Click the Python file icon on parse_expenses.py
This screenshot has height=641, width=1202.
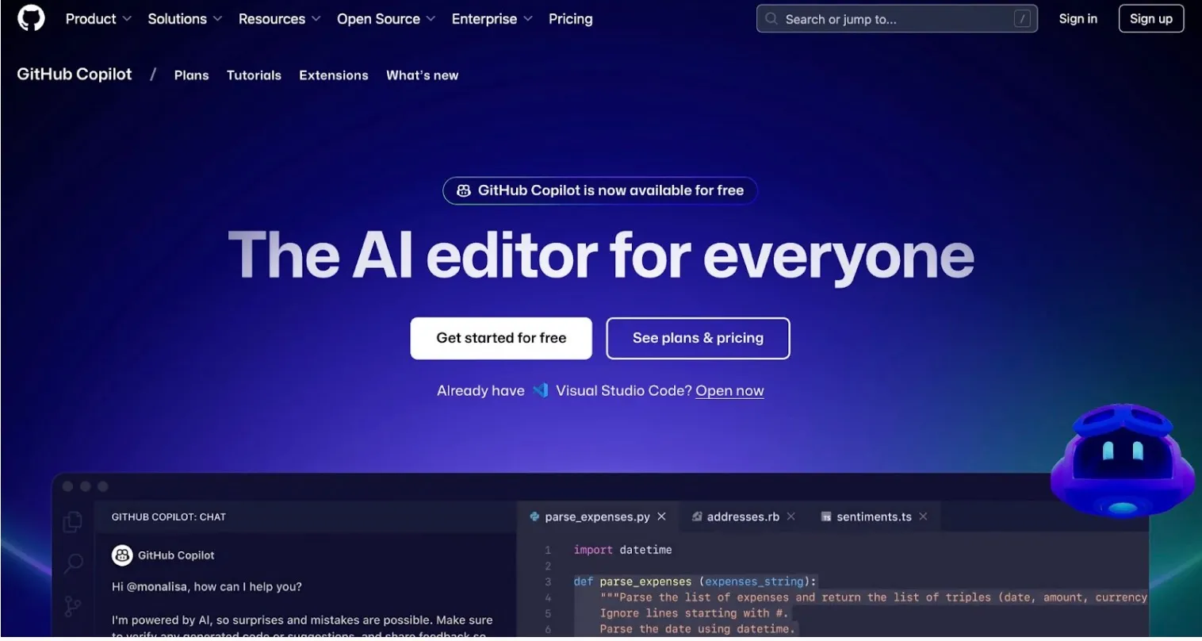(535, 516)
